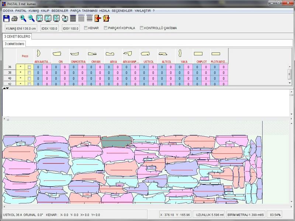Click the YAKA piece shape thumbnail
Screen dimensions: 295x221
pos(180,53)
